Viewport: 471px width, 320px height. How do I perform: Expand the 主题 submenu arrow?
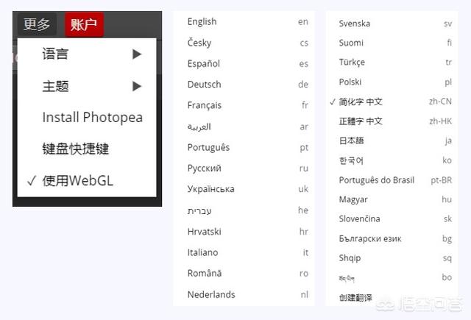click(x=137, y=86)
